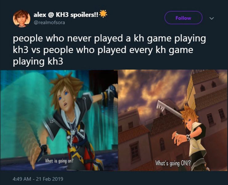Open the tweet author's profile avatar
The height and width of the screenshot is (185, 228).
pos(22,19)
